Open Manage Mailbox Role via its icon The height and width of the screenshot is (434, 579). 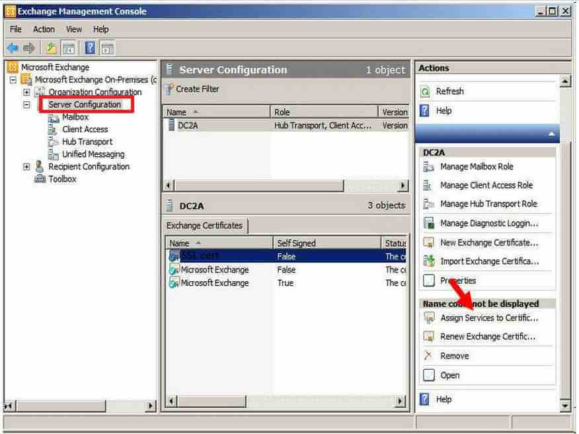pyautogui.click(x=429, y=166)
